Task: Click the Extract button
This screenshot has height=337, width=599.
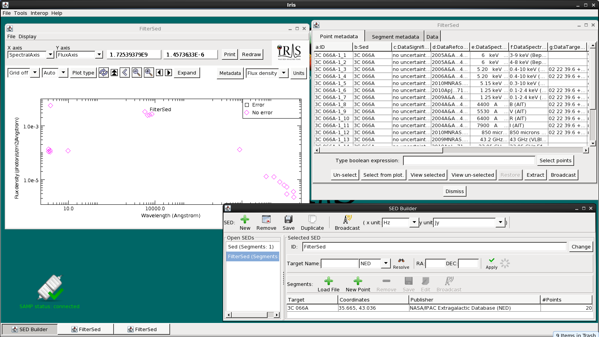Action: [535, 175]
